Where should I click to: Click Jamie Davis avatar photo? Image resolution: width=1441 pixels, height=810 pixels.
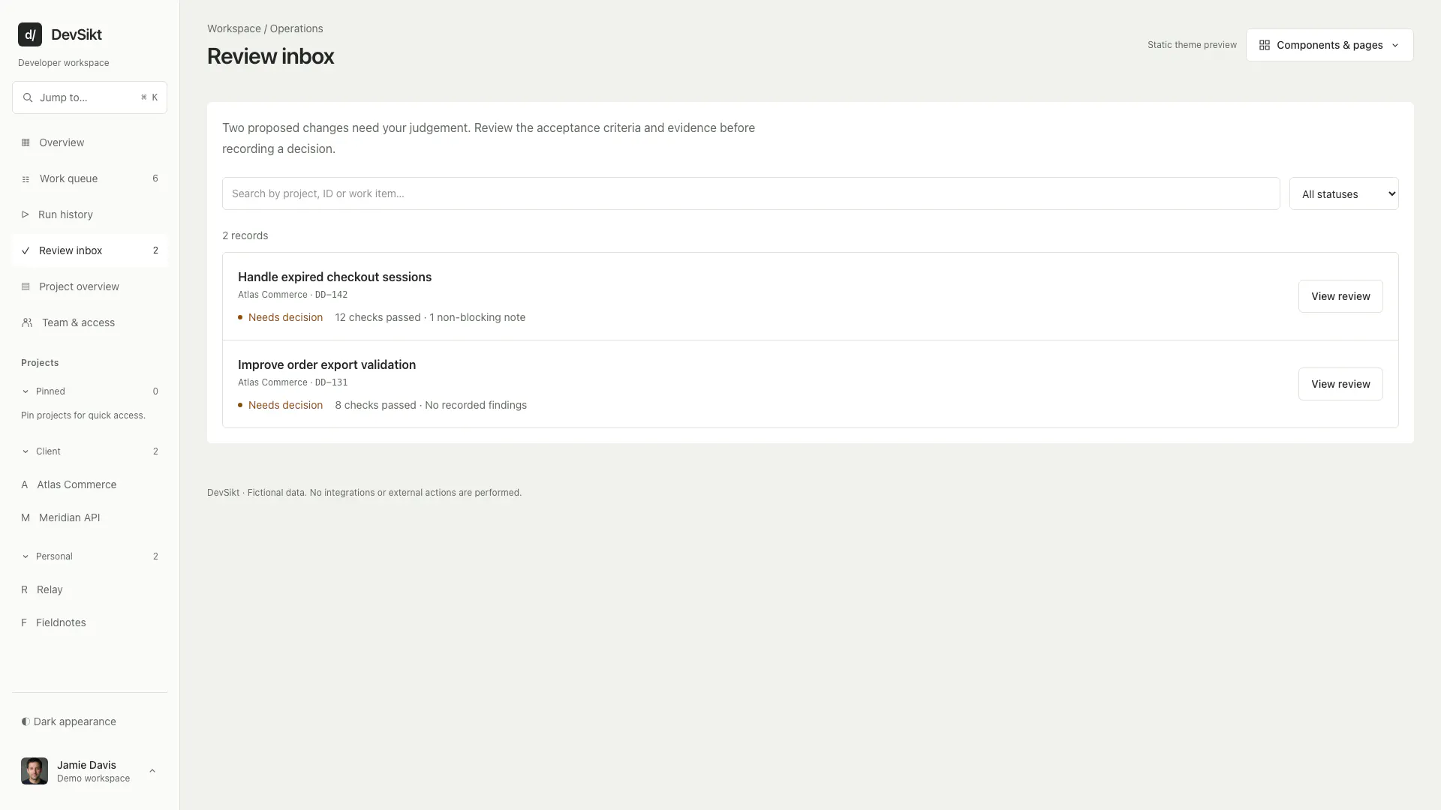[x=35, y=771]
